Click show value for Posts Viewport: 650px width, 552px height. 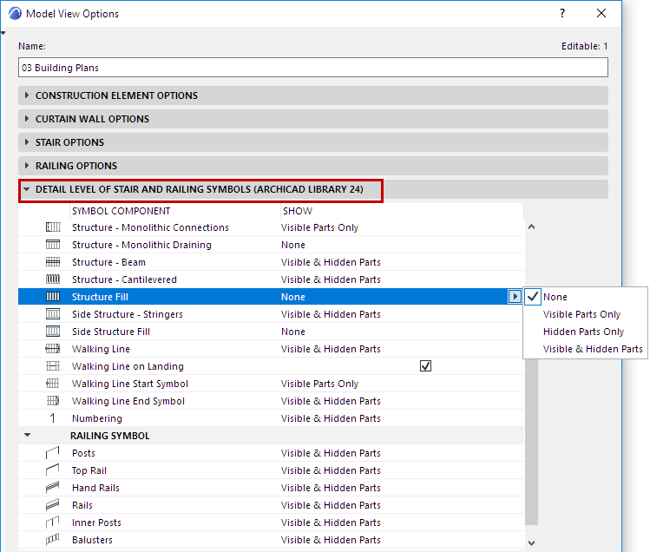click(331, 453)
